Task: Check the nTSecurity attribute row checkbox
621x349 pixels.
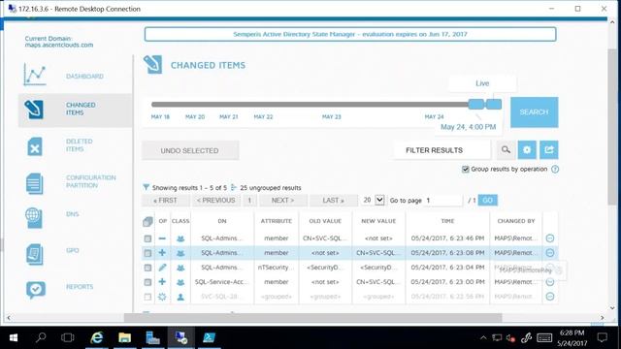Action: 147,268
